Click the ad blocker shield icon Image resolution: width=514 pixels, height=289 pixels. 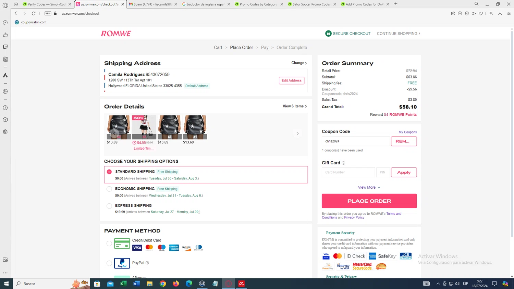[467, 13]
